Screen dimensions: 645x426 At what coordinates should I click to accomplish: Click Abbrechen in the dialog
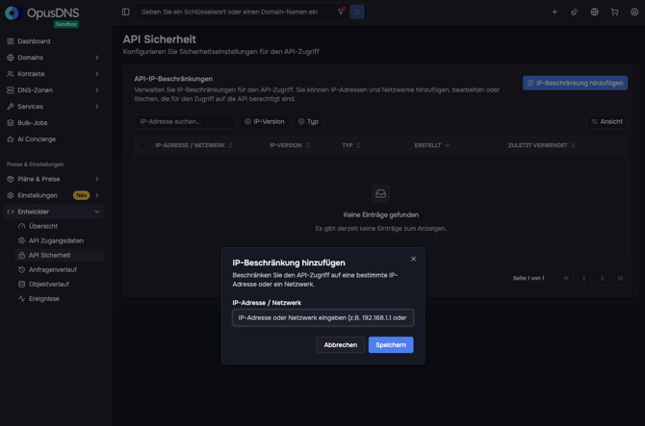(340, 345)
